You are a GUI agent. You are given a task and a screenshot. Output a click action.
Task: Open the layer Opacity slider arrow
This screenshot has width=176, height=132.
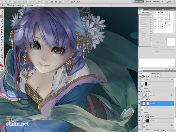pyautogui.click(x=161, y=74)
